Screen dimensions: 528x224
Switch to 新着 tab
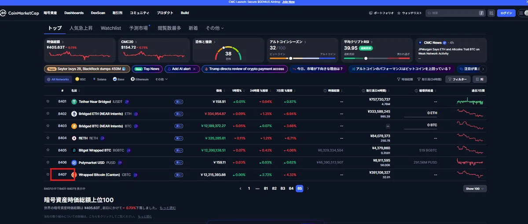[x=193, y=28]
